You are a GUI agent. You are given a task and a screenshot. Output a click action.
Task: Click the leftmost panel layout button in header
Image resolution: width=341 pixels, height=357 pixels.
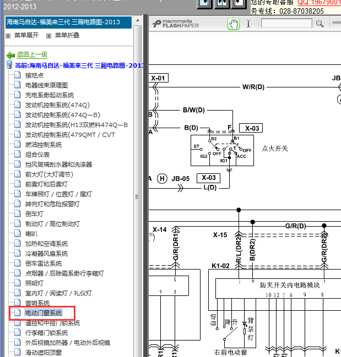pos(205,3)
